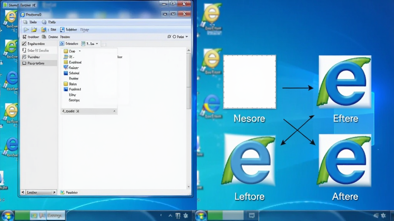Screen dimensions: 394x221
Task: Open the large Eftere browser icon
Action: [x=345, y=82]
